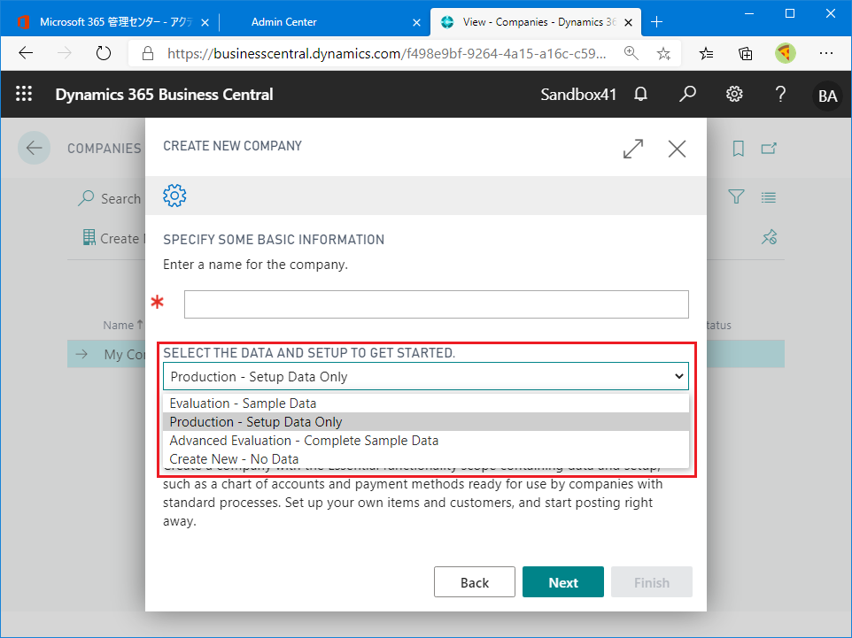Switch Companies list layout view
This screenshot has width=852, height=638.
(x=769, y=197)
